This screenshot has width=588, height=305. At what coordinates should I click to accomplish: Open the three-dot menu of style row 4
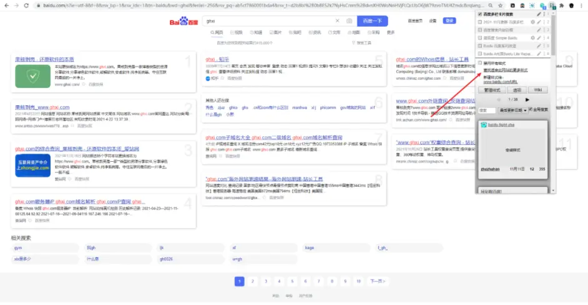click(x=544, y=38)
